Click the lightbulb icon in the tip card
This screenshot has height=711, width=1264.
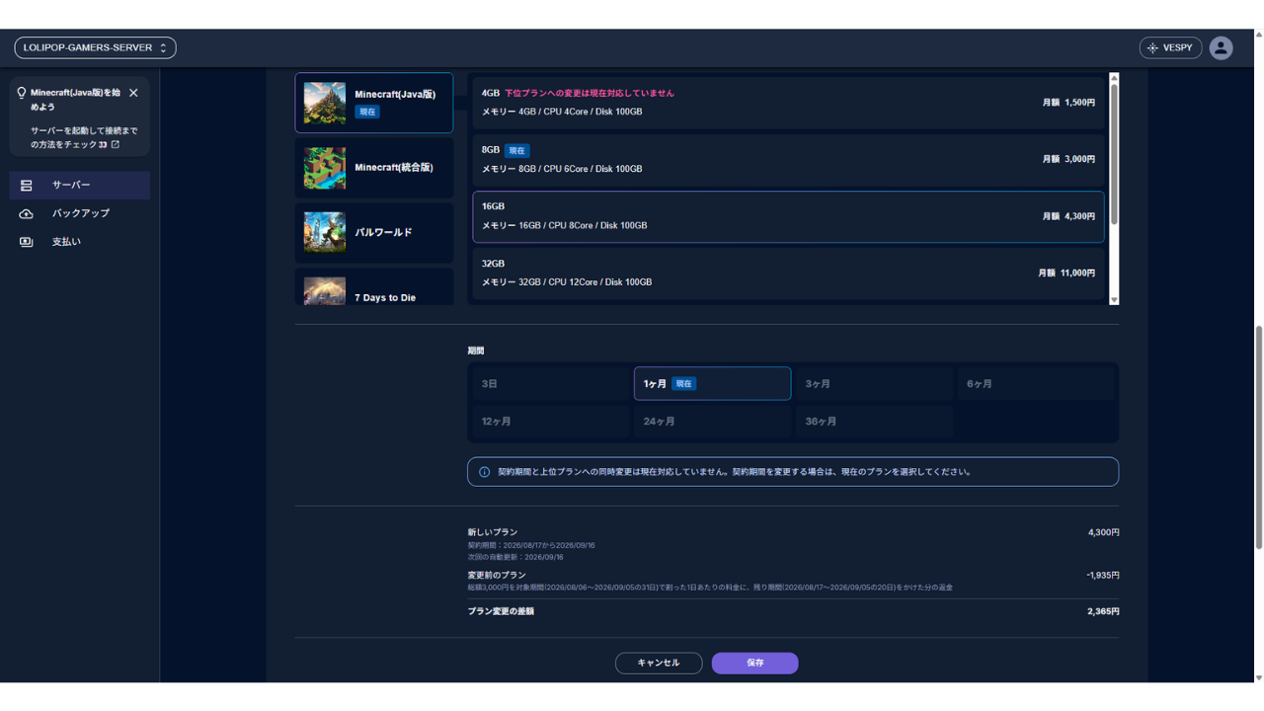22,93
